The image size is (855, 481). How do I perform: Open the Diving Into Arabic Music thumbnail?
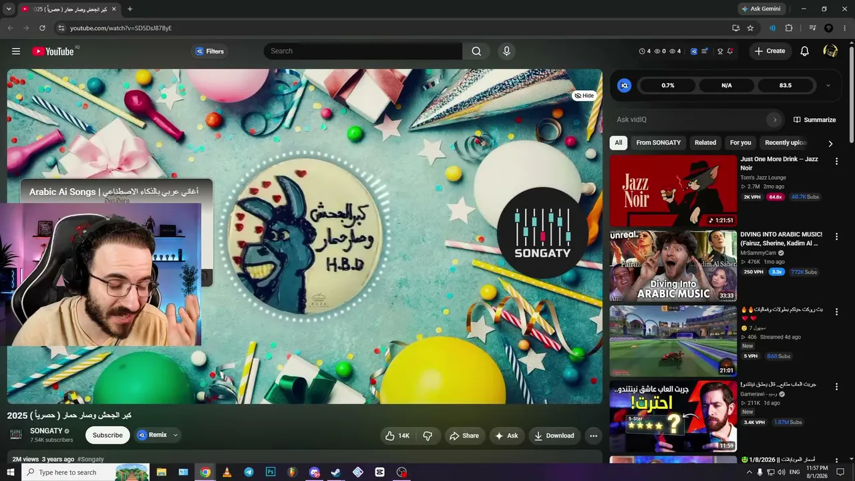[673, 267]
